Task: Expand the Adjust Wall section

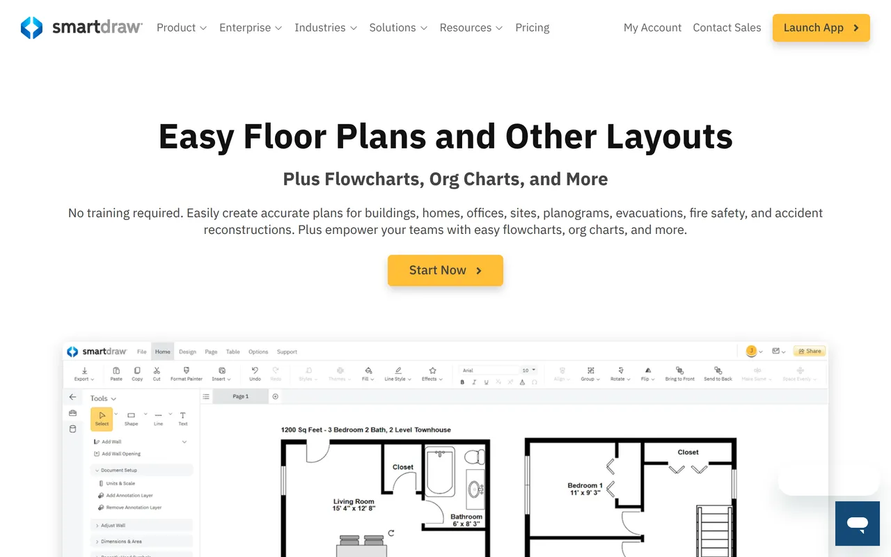Action: tap(141, 526)
